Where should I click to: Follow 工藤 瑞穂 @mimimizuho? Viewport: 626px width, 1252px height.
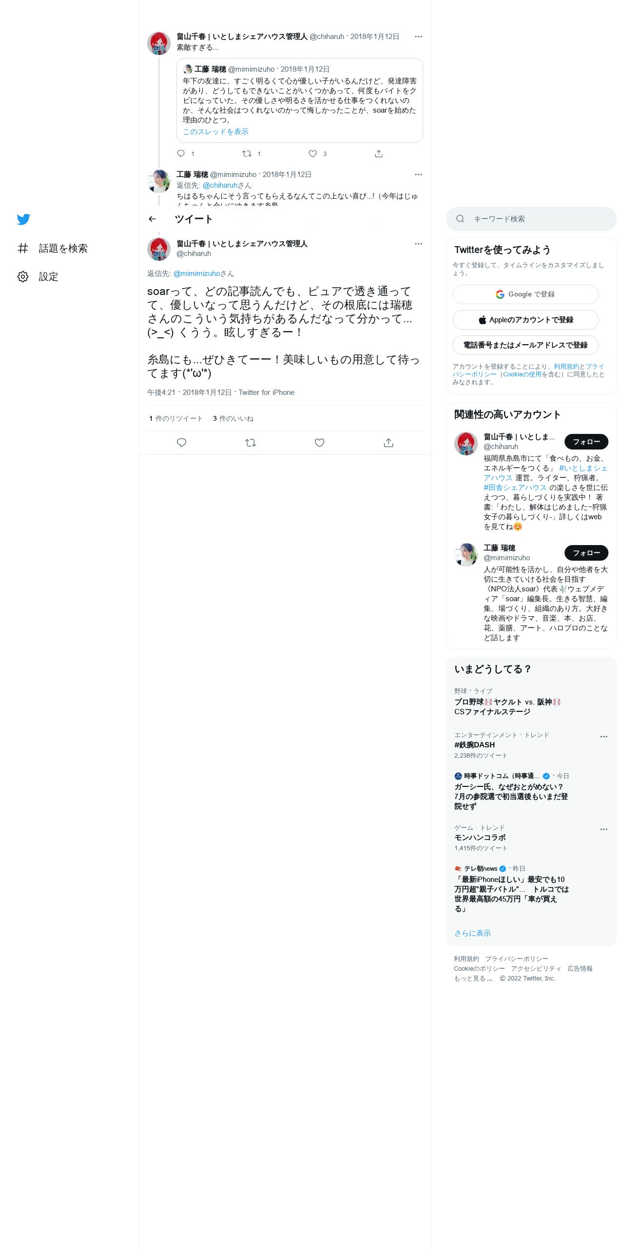tap(586, 553)
